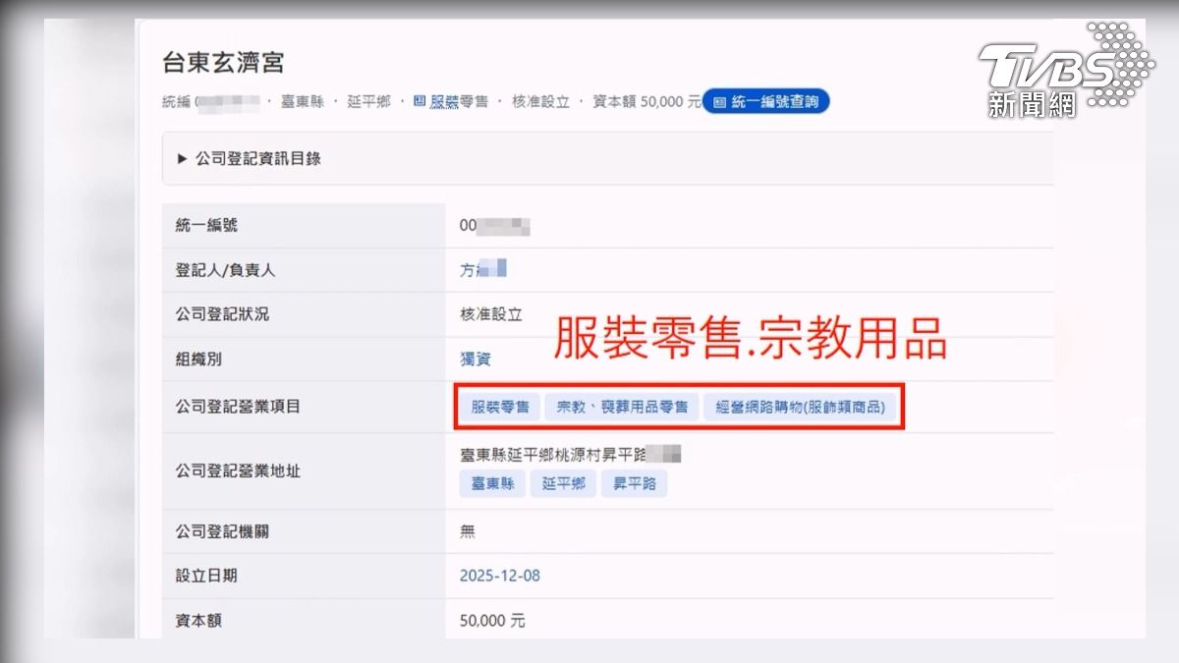Click the 延平鄉 address tag
The width and height of the screenshot is (1179, 663).
[564, 484]
